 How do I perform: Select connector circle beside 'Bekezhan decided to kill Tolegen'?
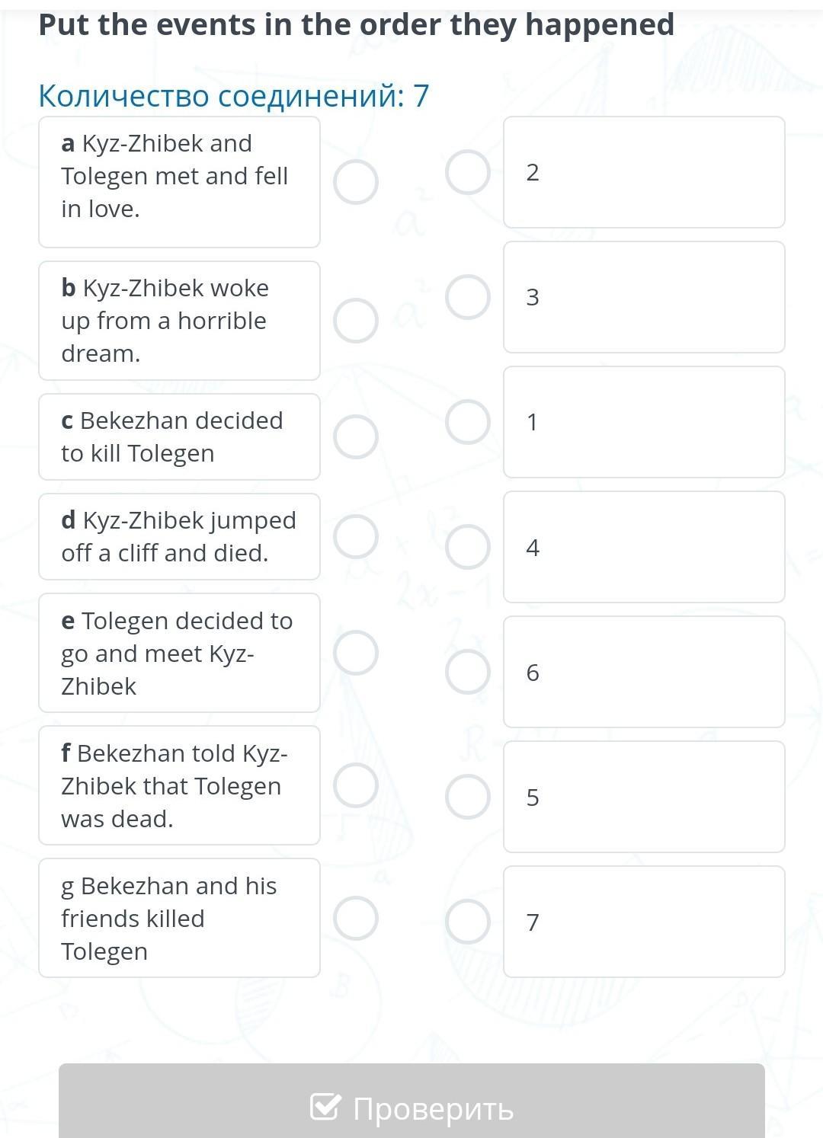click(x=356, y=437)
